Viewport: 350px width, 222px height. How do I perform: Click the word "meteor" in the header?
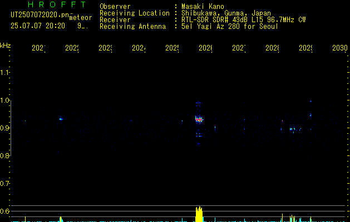(81, 18)
